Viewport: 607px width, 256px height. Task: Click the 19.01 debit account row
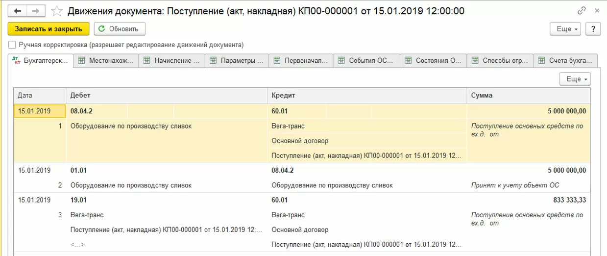coord(79,200)
